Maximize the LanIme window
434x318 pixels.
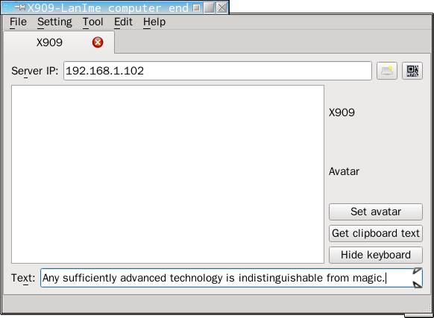[x=209, y=7]
